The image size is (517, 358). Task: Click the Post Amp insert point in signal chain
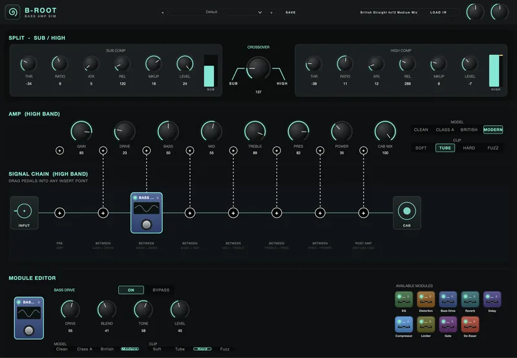363,213
